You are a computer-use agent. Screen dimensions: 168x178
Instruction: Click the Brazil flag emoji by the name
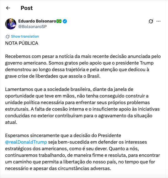tap(59, 21)
